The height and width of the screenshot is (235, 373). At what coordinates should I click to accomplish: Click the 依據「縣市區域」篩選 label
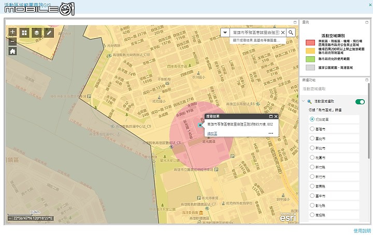pyautogui.click(x=325, y=110)
